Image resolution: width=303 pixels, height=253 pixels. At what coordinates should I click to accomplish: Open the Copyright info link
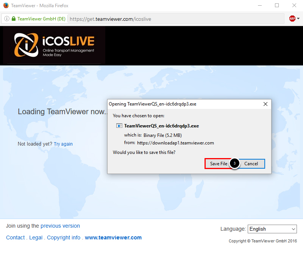(x=64, y=237)
